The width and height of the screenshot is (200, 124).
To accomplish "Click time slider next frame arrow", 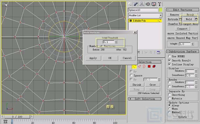I will 32,116.
